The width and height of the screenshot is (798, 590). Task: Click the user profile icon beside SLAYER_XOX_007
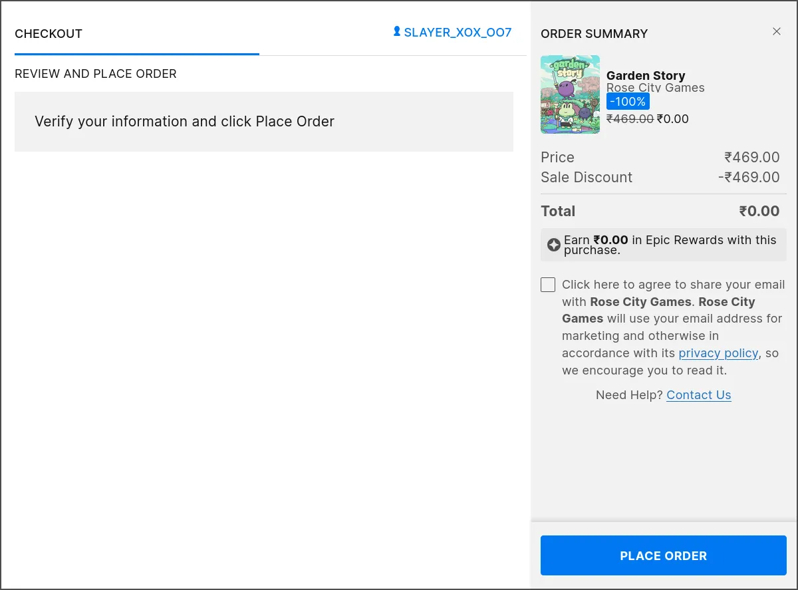397,31
